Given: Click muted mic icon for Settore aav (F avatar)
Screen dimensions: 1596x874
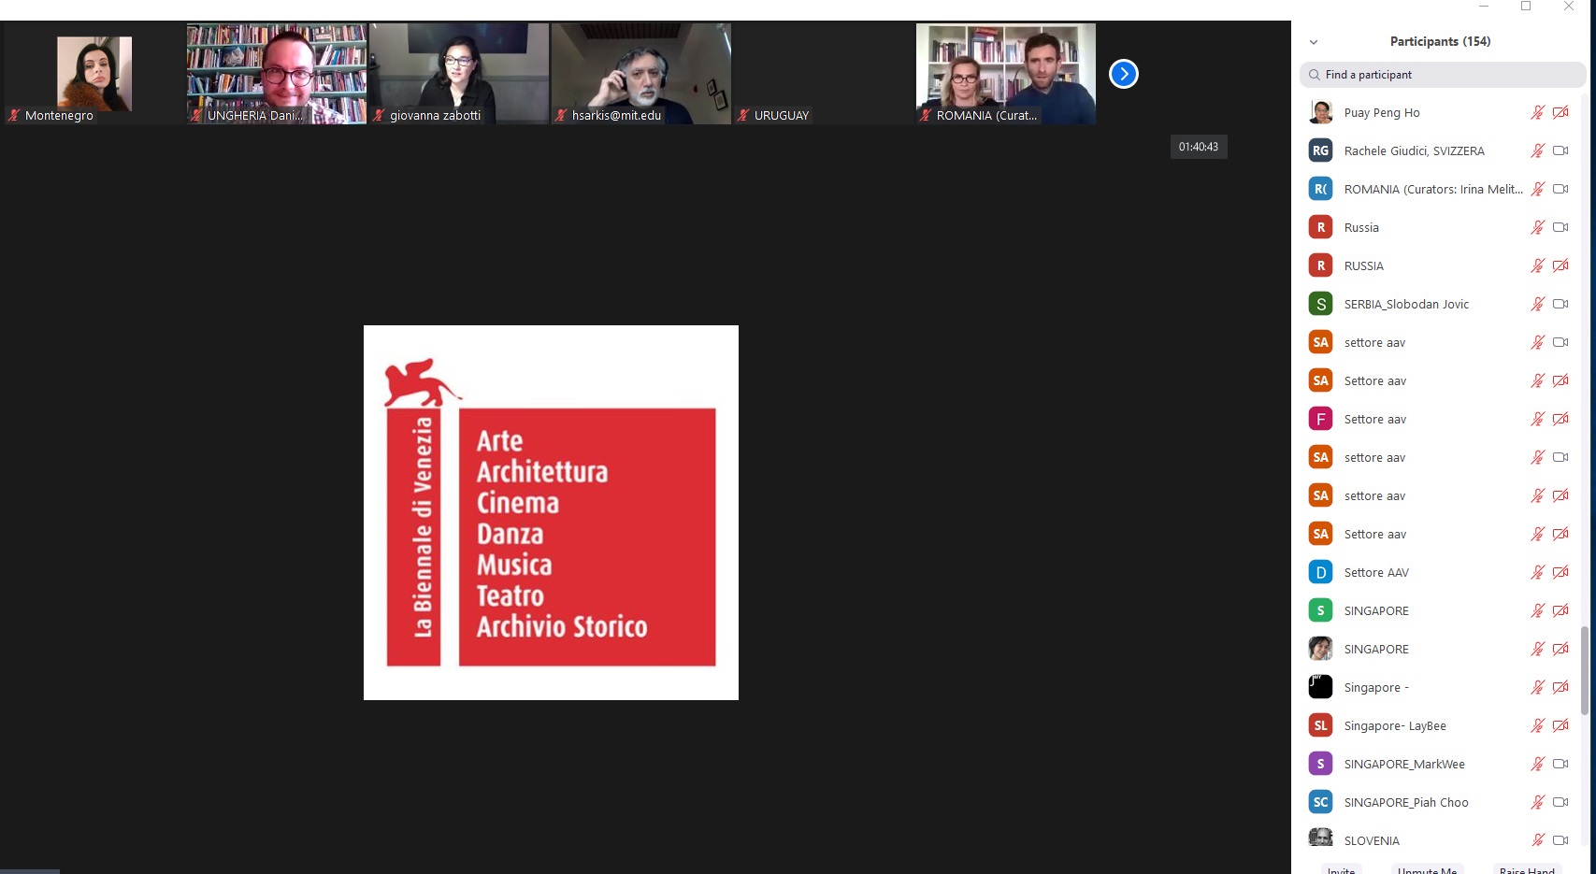Looking at the screenshot, I should coord(1537,419).
